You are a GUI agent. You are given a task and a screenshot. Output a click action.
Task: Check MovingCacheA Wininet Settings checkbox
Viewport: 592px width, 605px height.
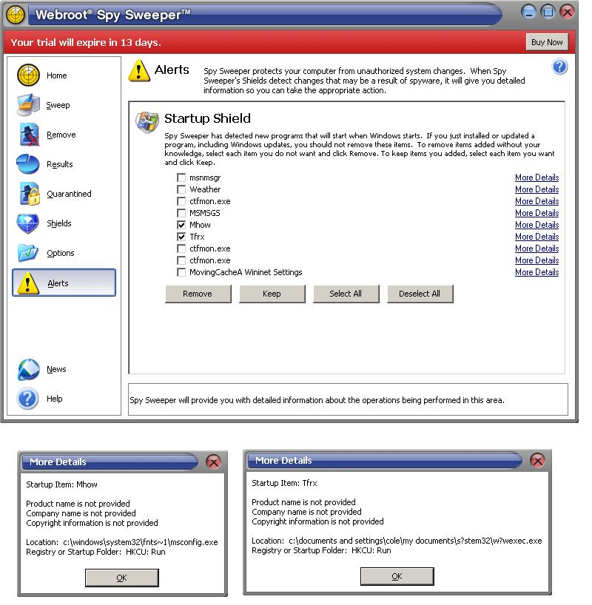[181, 272]
